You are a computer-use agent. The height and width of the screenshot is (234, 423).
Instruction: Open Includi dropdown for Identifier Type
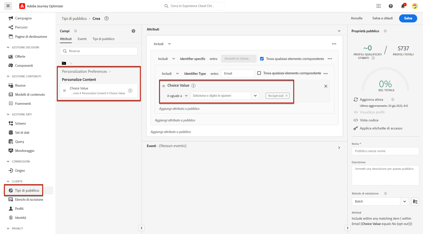[x=170, y=74]
